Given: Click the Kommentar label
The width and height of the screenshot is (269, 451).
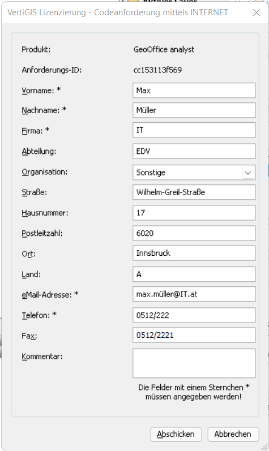Looking at the screenshot, I should coord(42,356).
